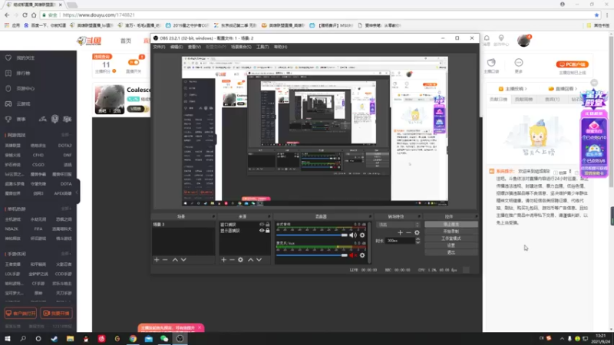Move the OBS scene down
Screen dimensions: 614x345
183,260
